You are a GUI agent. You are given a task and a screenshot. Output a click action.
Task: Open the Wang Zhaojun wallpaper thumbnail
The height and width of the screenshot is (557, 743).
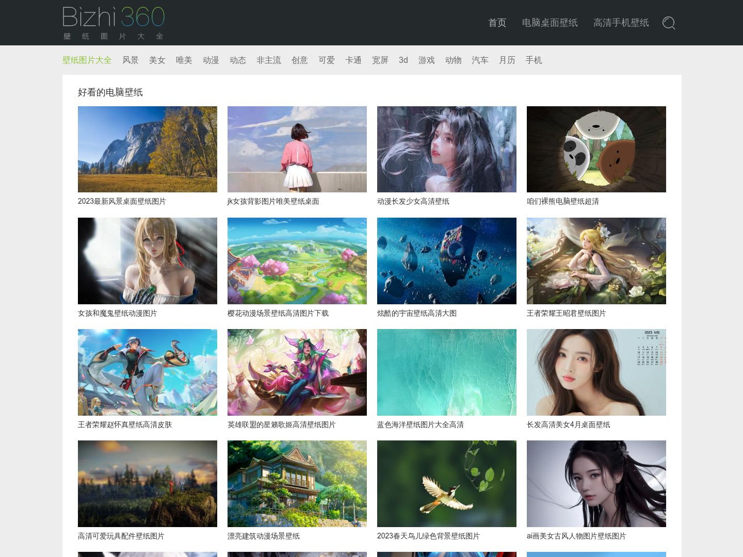click(x=596, y=261)
